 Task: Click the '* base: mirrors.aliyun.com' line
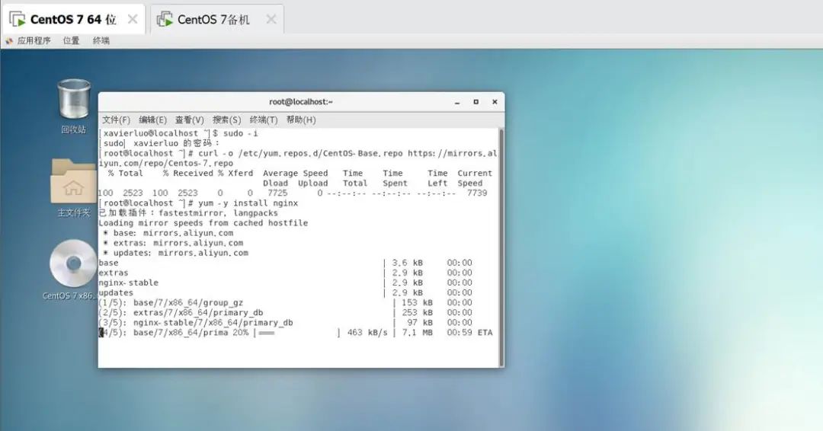click(x=168, y=233)
